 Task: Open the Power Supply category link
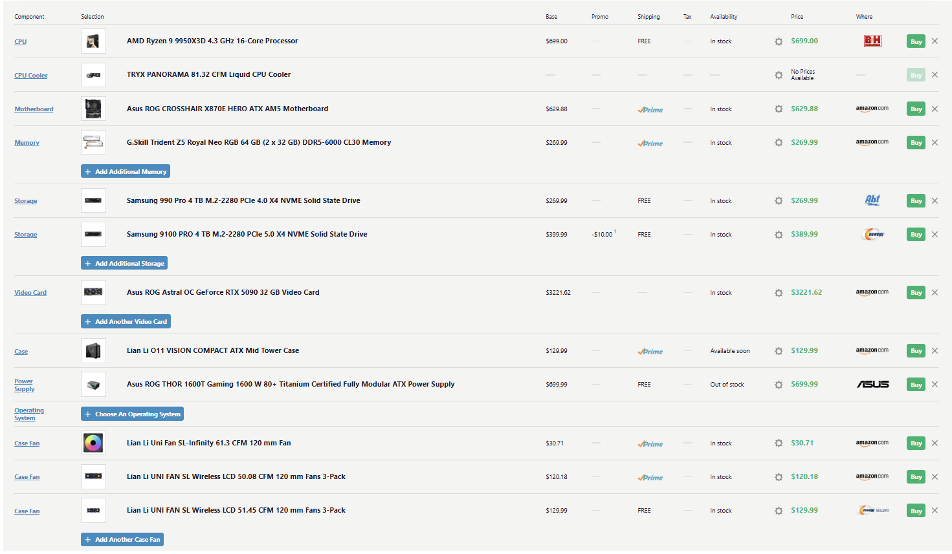pos(24,385)
